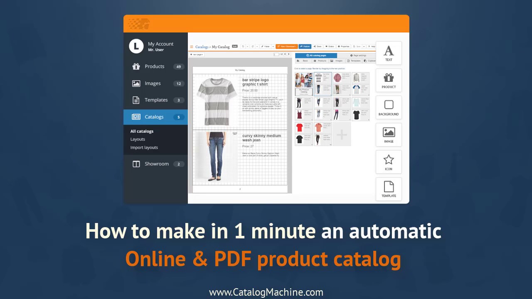Select the IMAGE tool tile
This screenshot has height=299, width=532.
389,135
